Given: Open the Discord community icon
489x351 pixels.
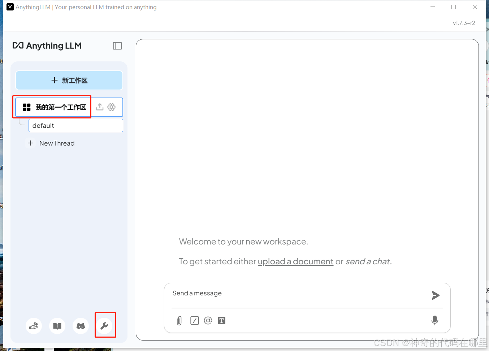Looking at the screenshot, I should pos(81,326).
